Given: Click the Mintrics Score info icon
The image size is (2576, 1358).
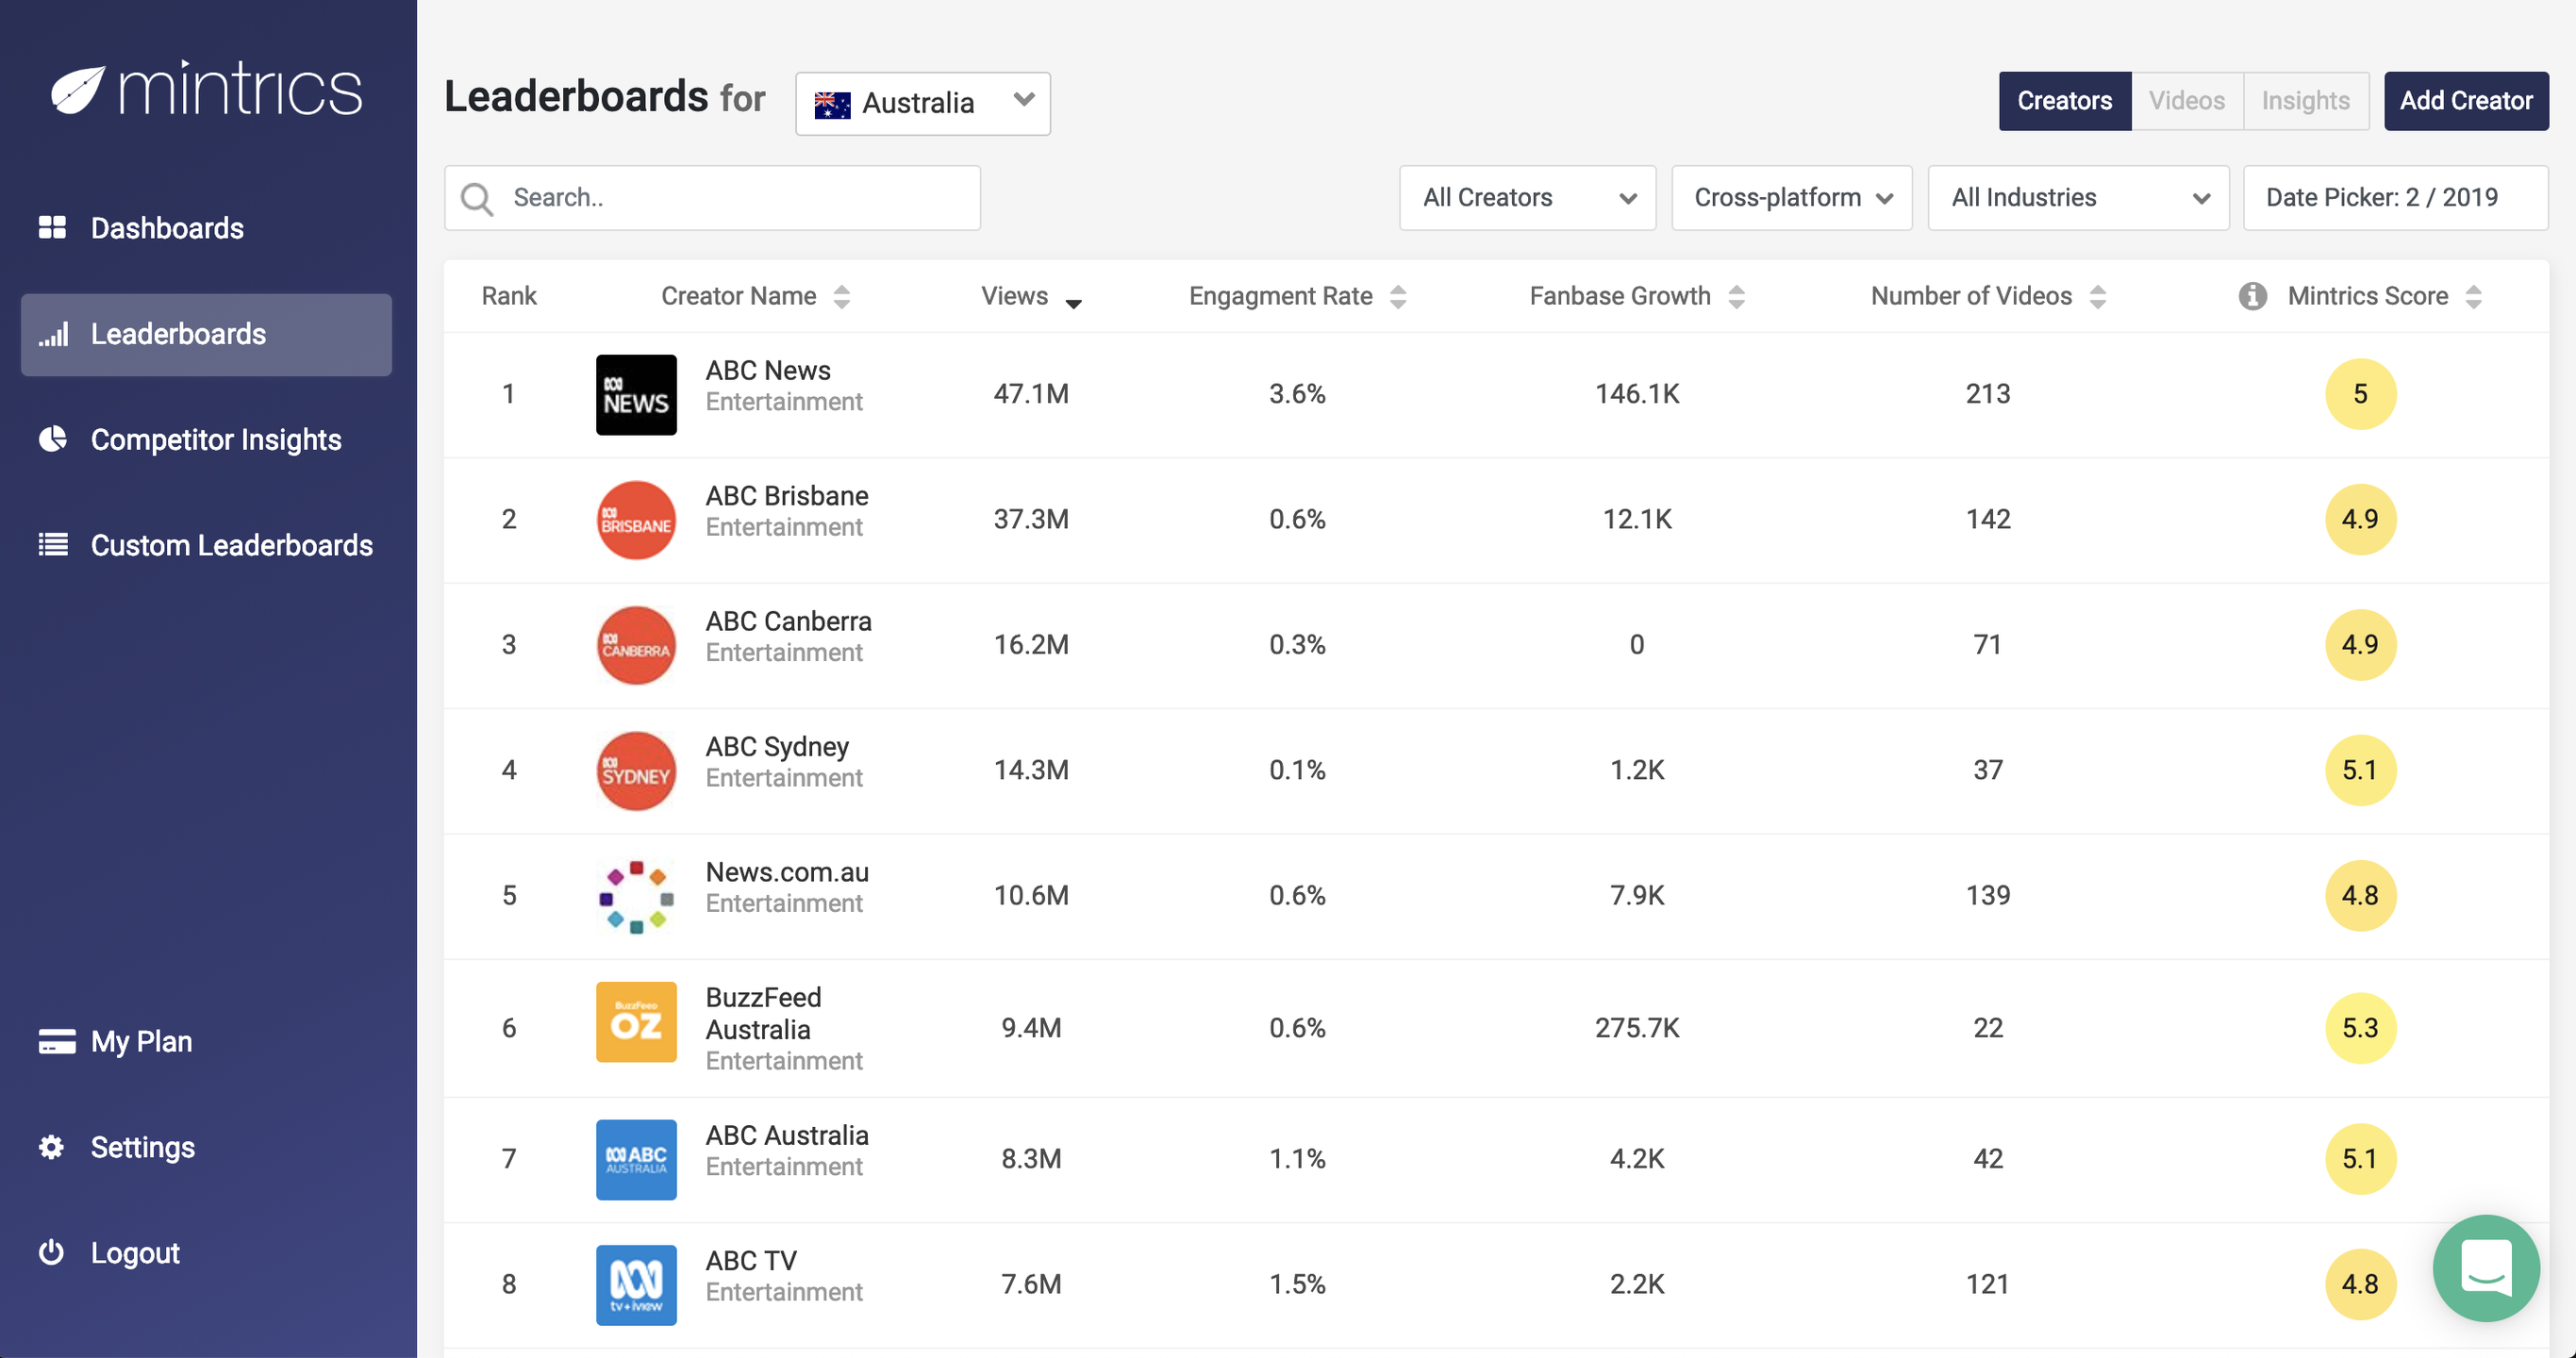Looking at the screenshot, I should coord(2252,296).
